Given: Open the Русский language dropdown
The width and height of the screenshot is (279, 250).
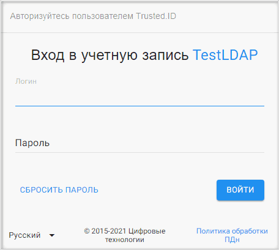Looking at the screenshot, I should [32, 235].
